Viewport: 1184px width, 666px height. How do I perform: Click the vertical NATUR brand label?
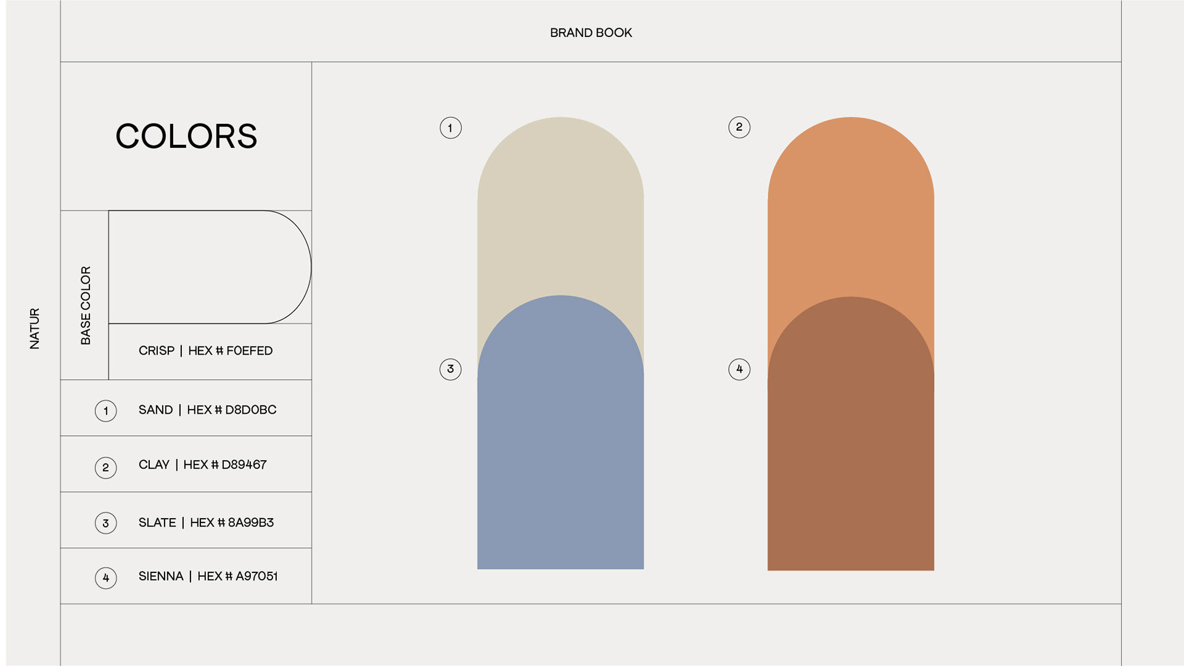[35, 329]
